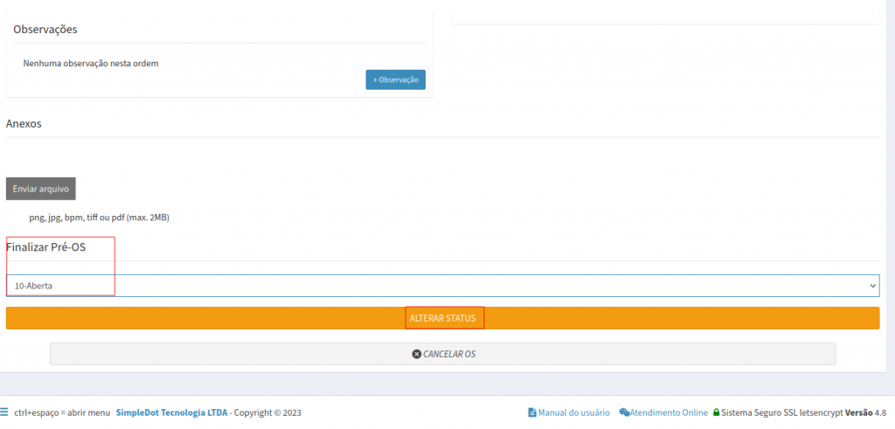The height and width of the screenshot is (429, 895).
Task: Open the Atendimento Online support link
Action: pyautogui.click(x=669, y=412)
